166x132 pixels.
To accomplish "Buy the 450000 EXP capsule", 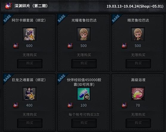I will tap(84, 123).
